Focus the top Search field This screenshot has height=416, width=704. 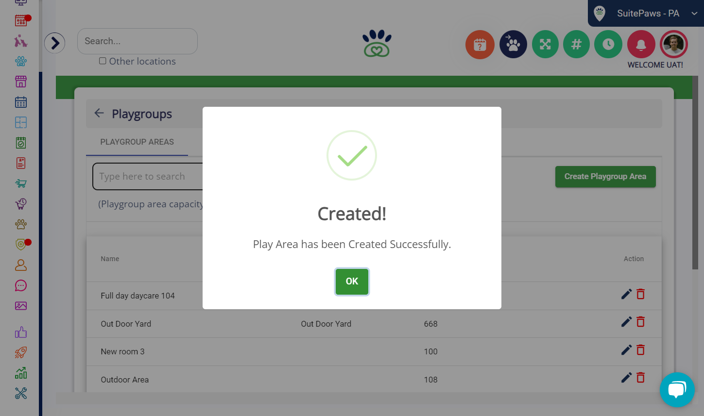[x=137, y=41]
